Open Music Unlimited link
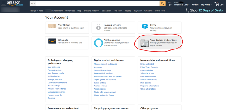Image resolution: width=226 pixels, height=110 pixels. click(x=147, y=70)
